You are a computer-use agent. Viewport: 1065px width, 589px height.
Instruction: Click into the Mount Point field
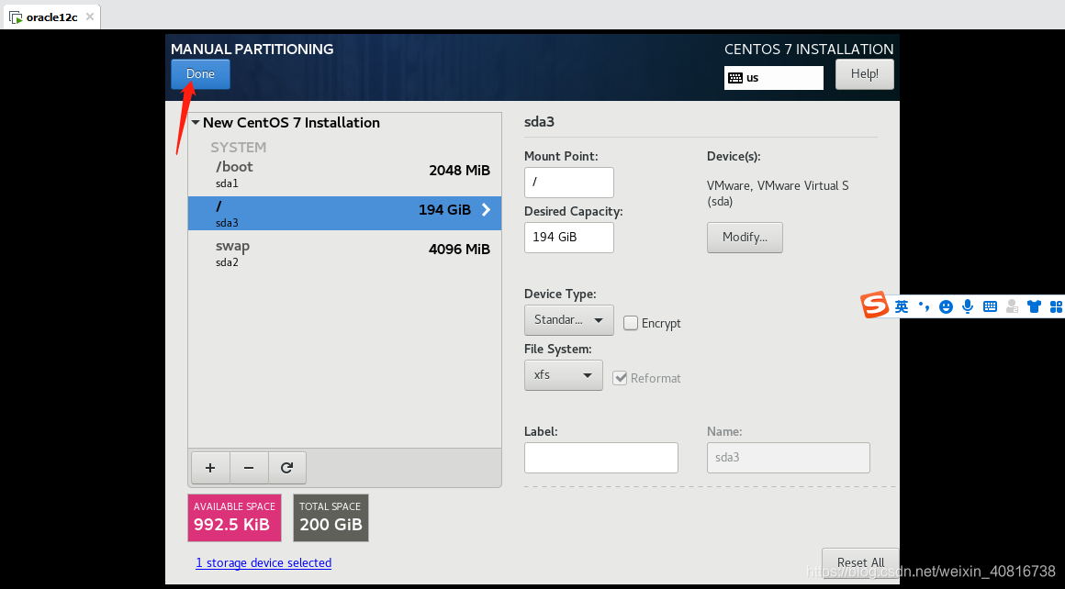coord(568,183)
